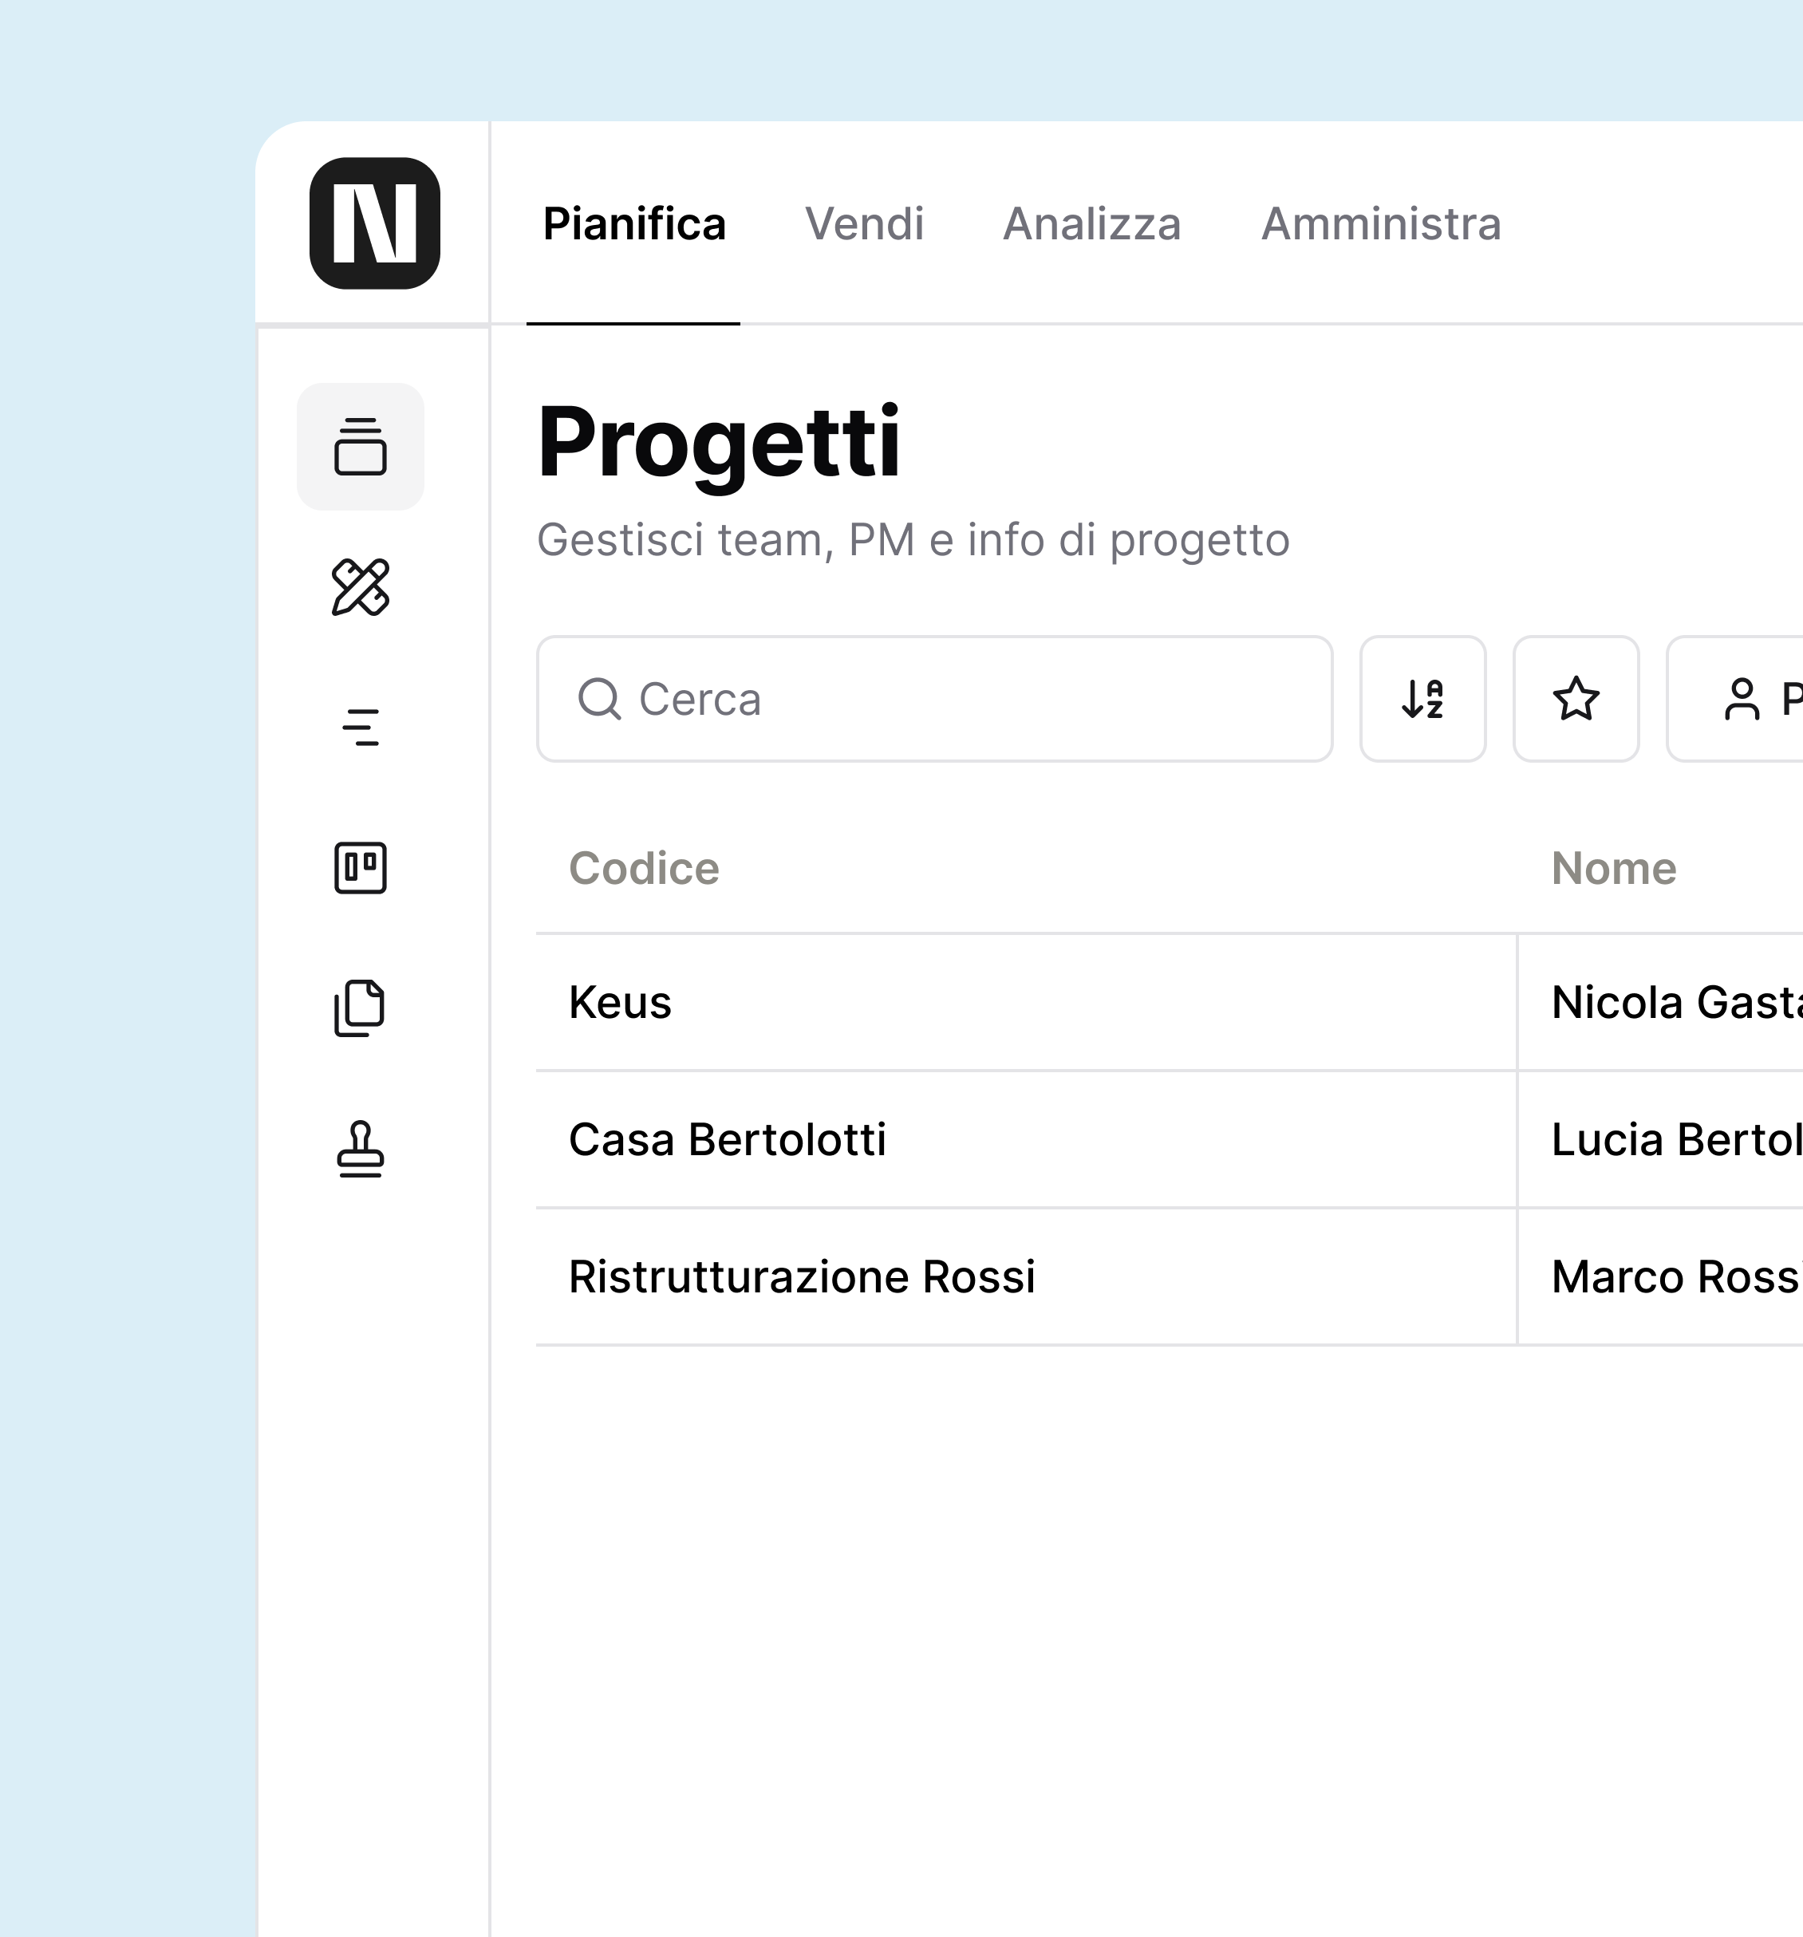The image size is (1803, 1937).
Task: Toggle the star favorites filter
Action: coord(1576,699)
